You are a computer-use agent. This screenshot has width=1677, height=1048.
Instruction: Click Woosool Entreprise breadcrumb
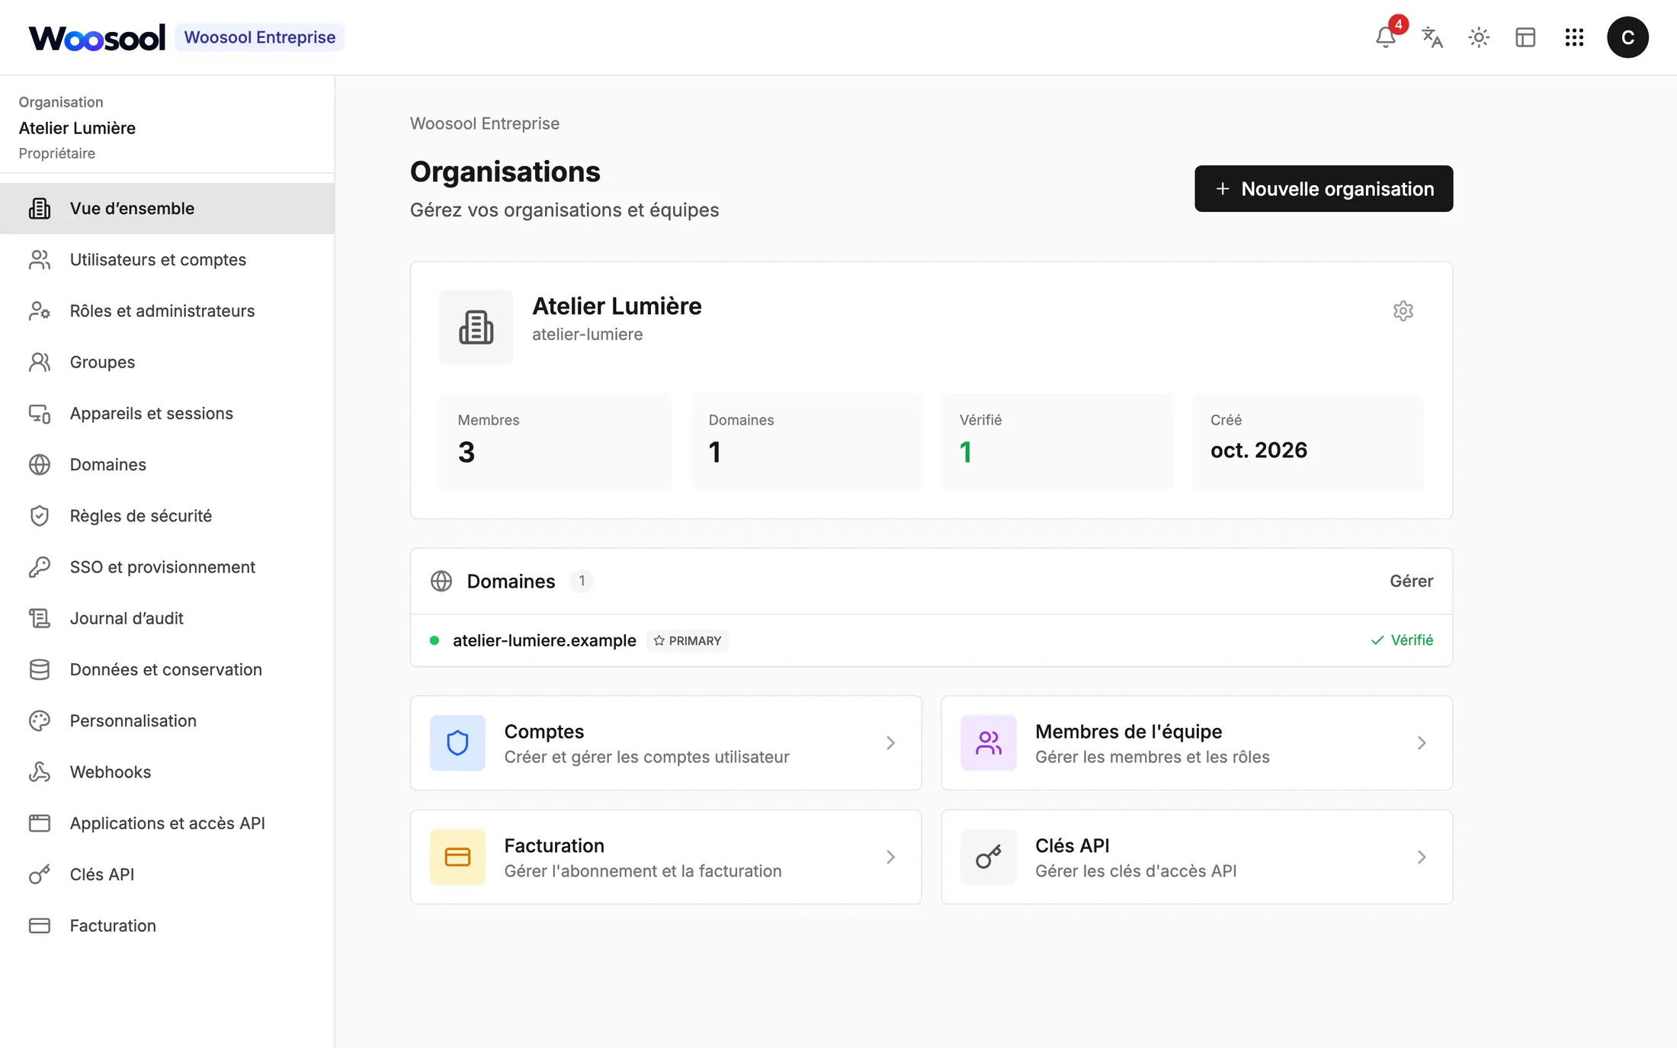pyautogui.click(x=485, y=123)
